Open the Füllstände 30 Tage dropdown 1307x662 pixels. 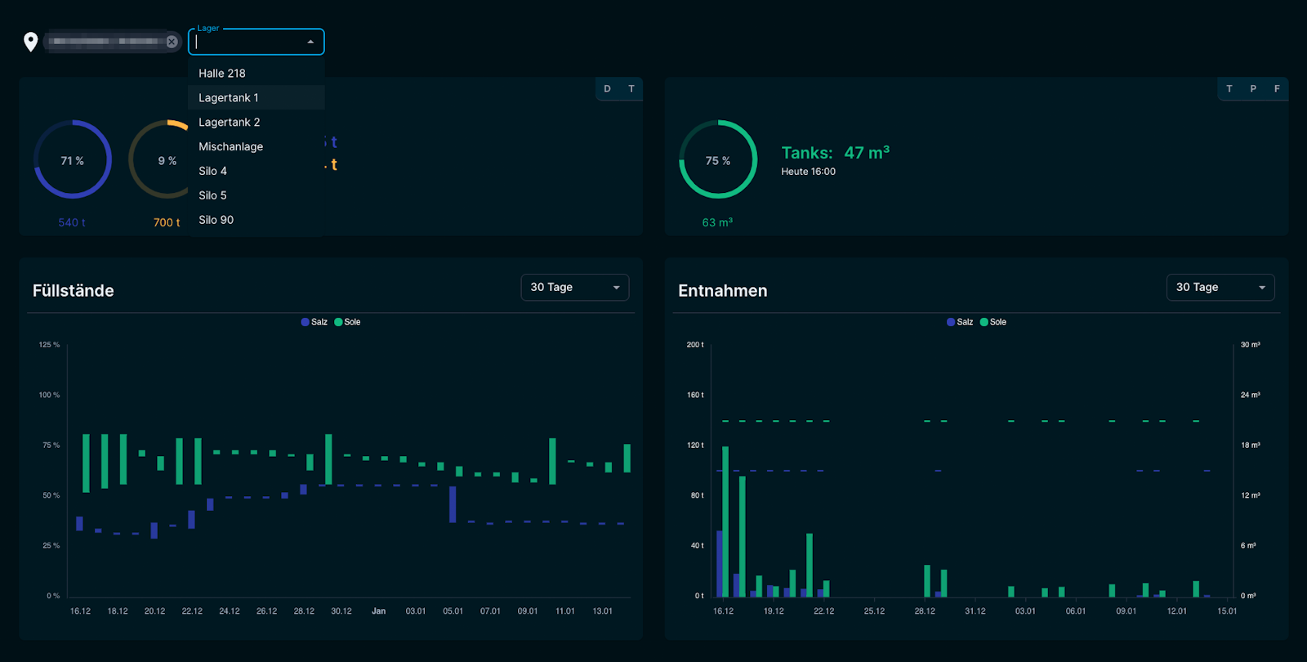pos(575,288)
